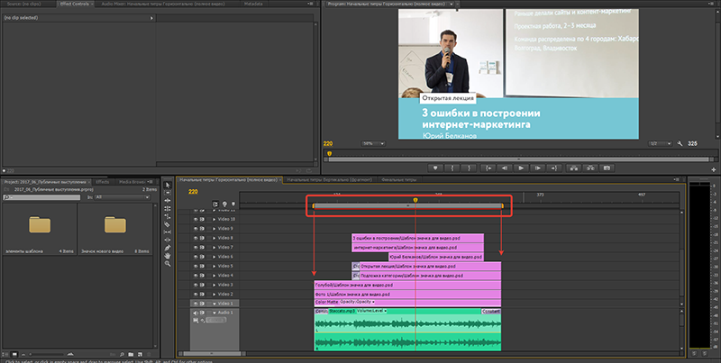Pick the Selection arrow tool
Viewport: 721px width, 363px height.
click(x=168, y=186)
